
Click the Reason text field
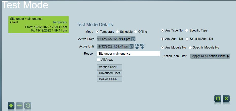(129, 54)
